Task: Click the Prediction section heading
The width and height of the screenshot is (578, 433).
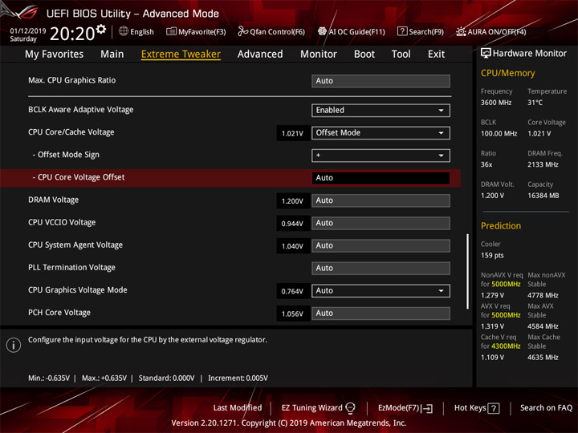Action: (x=501, y=225)
